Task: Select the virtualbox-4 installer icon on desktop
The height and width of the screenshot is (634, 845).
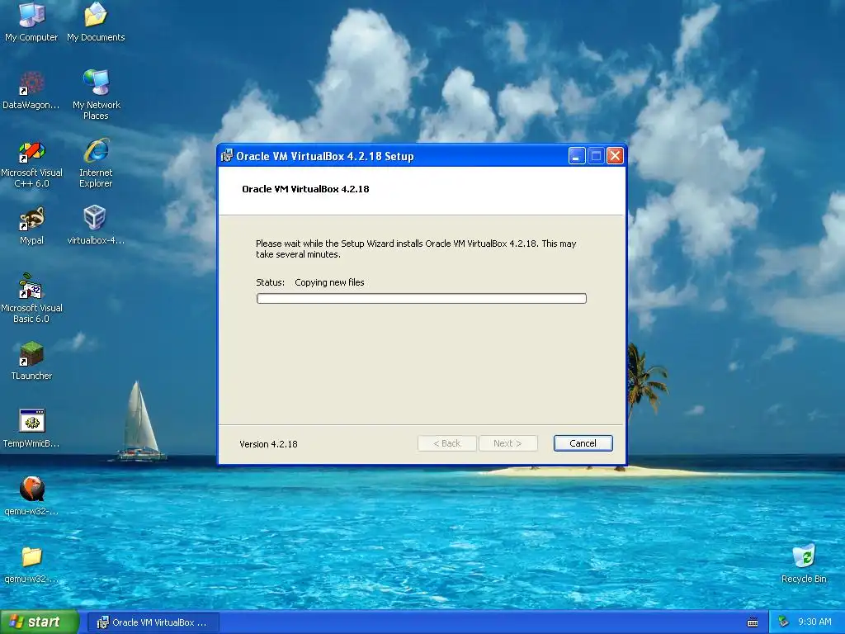Action: 96,225
